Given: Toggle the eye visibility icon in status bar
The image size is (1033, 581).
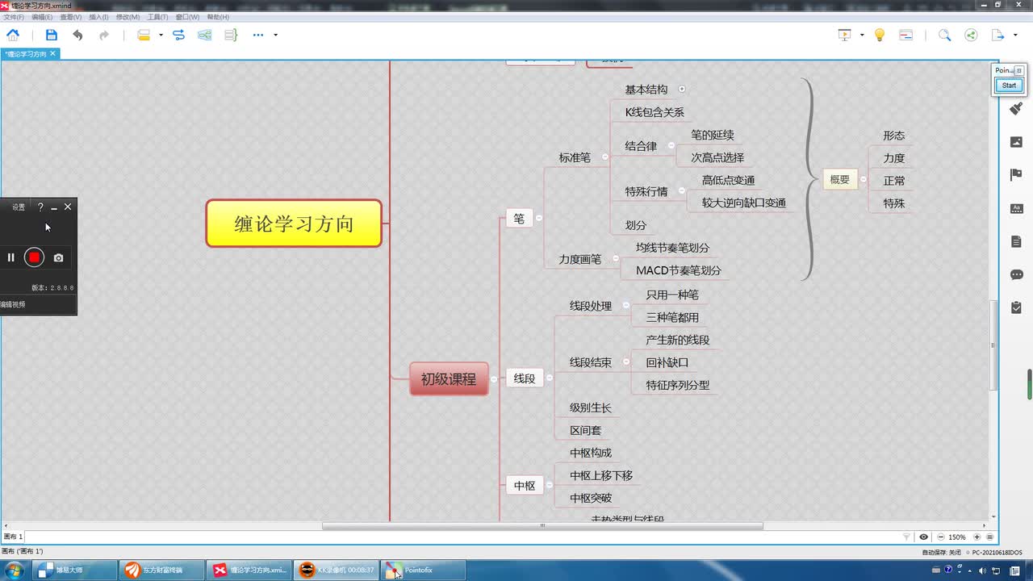Looking at the screenshot, I should (923, 537).
